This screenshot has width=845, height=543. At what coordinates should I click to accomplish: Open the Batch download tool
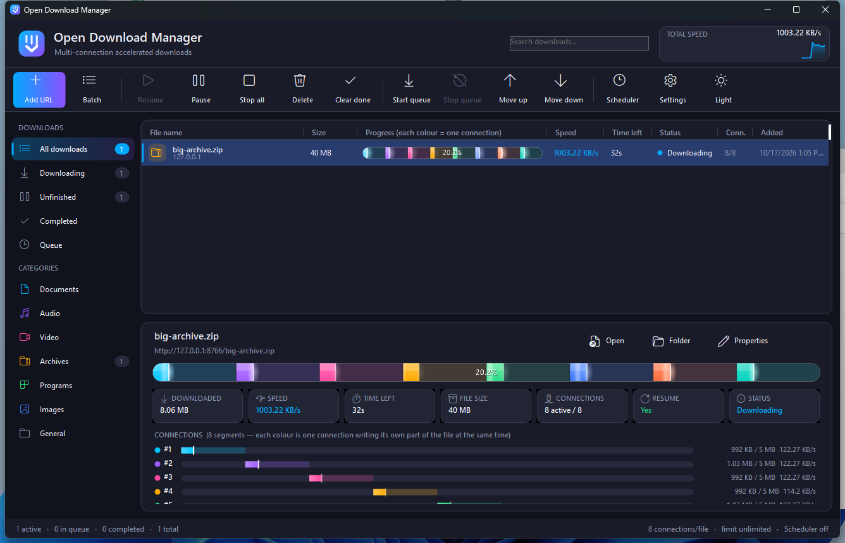pyautogui.click(x=92, y=90)
